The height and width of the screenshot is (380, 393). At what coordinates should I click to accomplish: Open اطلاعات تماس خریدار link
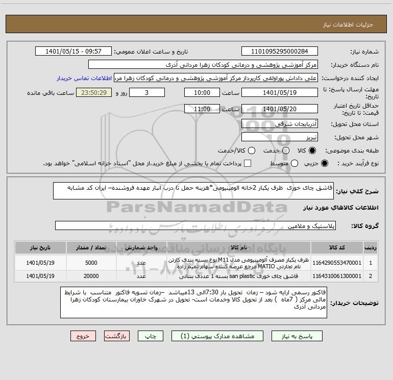click(84, 78)
